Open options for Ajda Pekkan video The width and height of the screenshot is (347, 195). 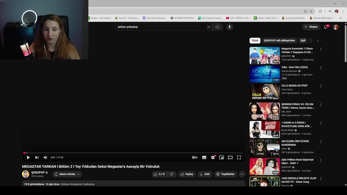(321, 160)
